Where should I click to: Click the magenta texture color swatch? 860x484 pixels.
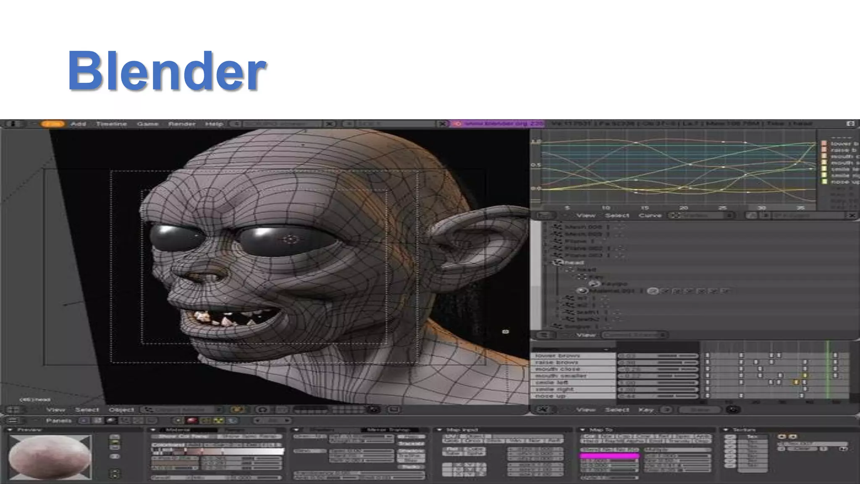tap(609, 455)
